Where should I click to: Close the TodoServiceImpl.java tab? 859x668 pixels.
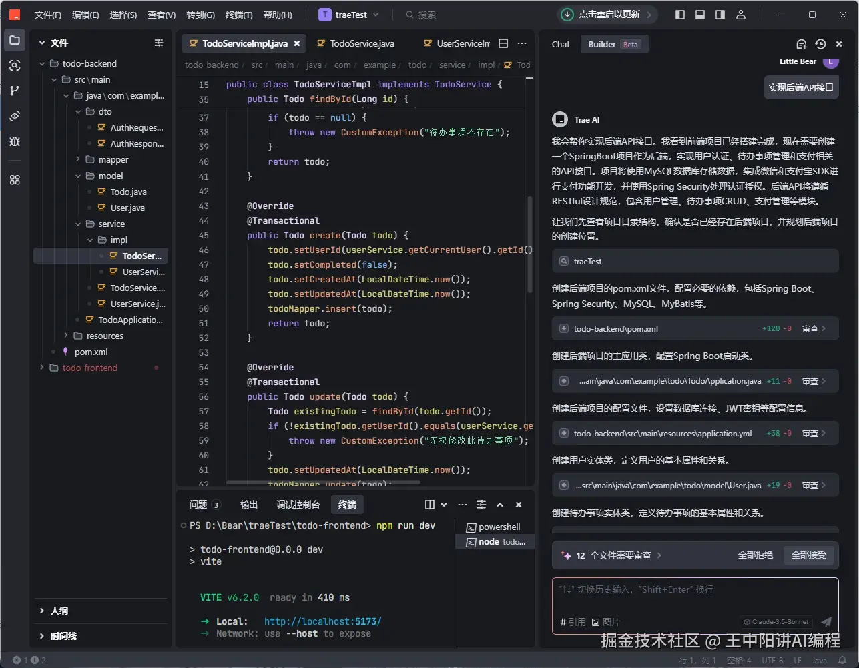coord(297,43)
